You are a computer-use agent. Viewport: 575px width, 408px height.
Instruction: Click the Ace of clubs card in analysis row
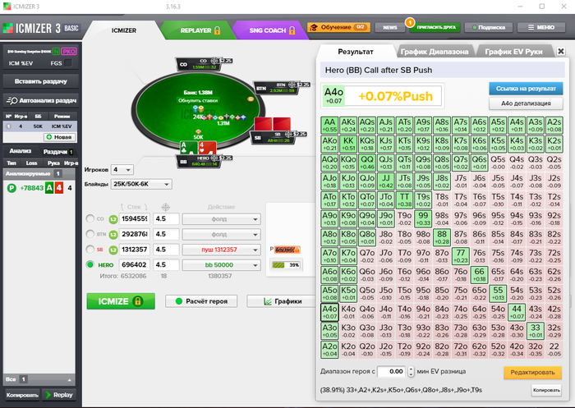[49, 188]
